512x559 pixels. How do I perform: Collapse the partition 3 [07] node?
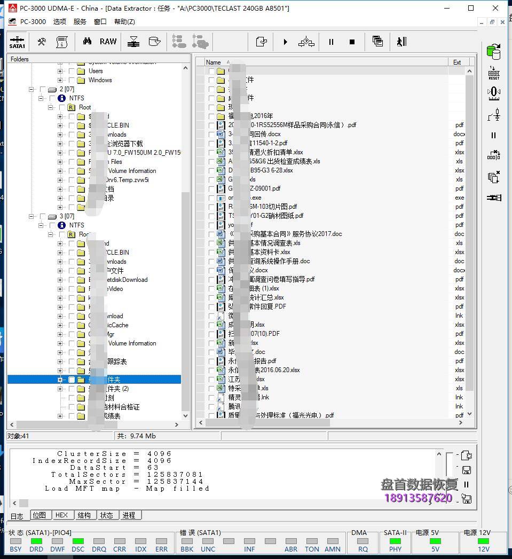[31, 216]
